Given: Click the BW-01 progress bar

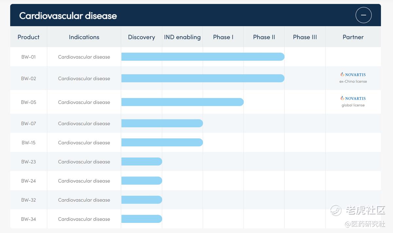Looking at the screenshot, I should [x=203, y=57].
